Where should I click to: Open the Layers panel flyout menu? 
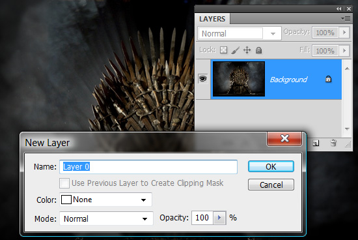click(346, 18)
